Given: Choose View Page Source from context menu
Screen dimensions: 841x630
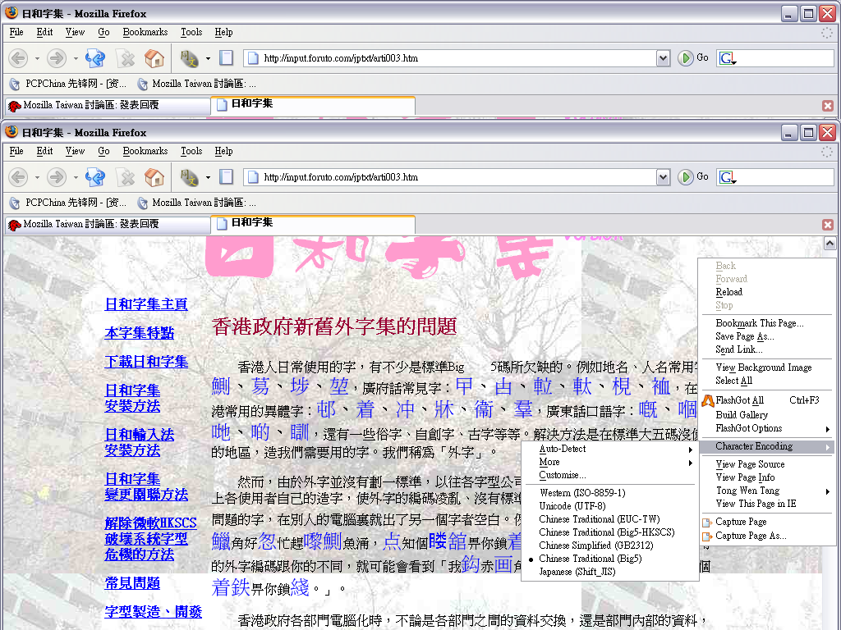Looking at the screenshot, I should coord(750,464).
